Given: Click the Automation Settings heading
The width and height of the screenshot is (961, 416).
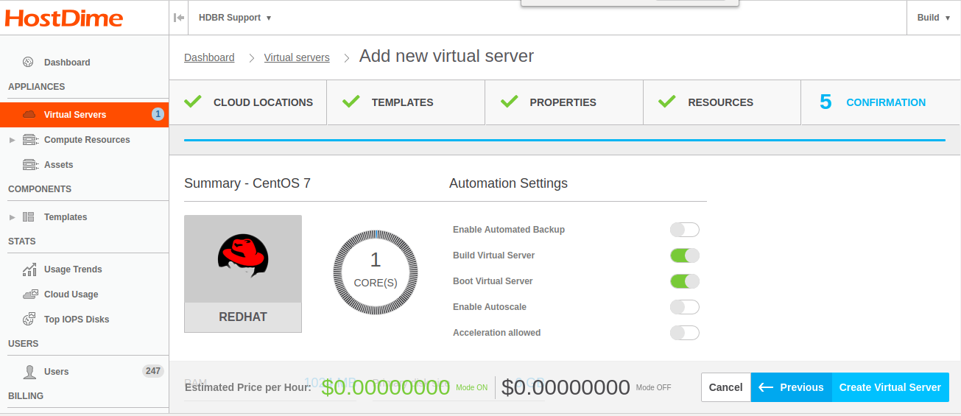Looking at the screenshot, I should (x=508, y=183).
